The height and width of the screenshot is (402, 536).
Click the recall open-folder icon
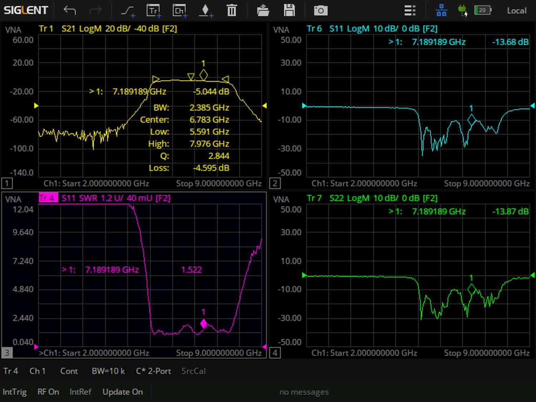pyautogui.click(x=263, y=11)
